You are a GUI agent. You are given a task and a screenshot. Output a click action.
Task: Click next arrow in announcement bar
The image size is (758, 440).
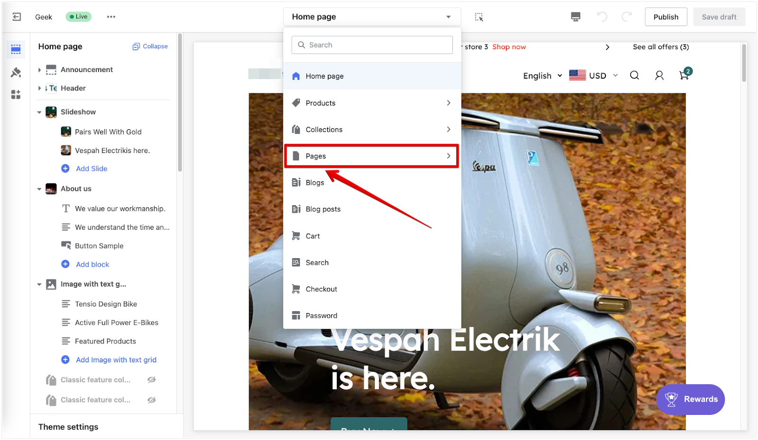point(607,47)
